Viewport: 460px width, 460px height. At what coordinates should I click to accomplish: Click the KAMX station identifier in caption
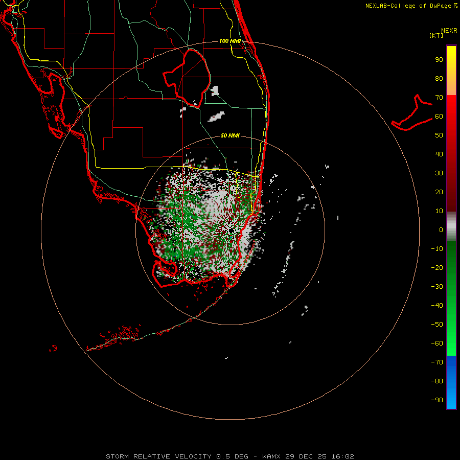pyautogui.click(x=271, y=456)
